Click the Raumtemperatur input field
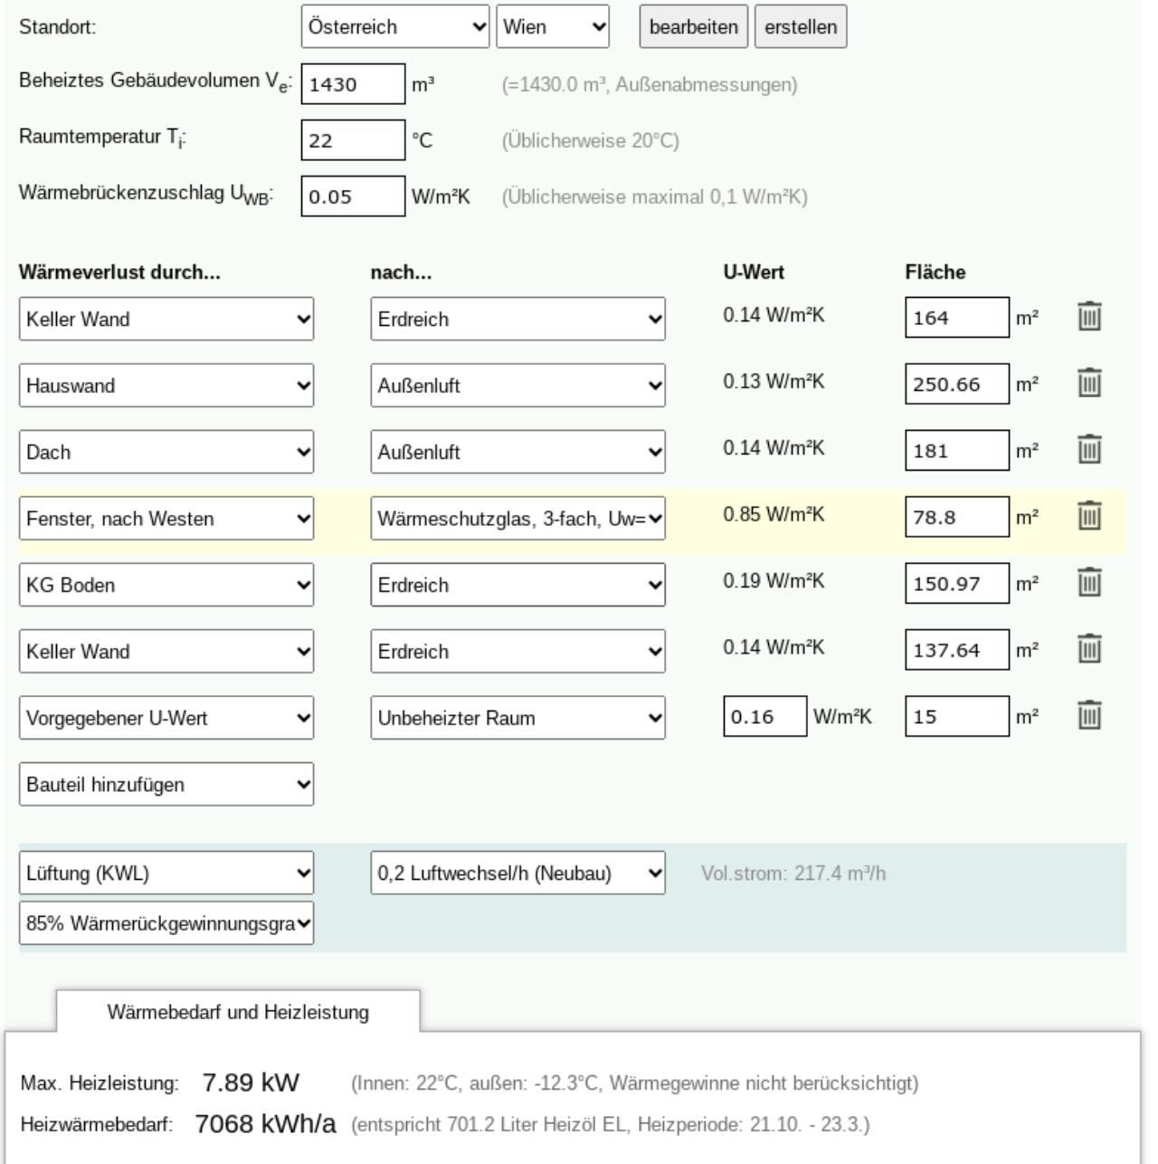1158x1164 pixels. point(353,140)
